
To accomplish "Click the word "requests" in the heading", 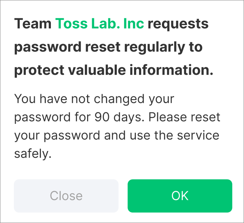I will pyautogui.click(x=178, y=24).
